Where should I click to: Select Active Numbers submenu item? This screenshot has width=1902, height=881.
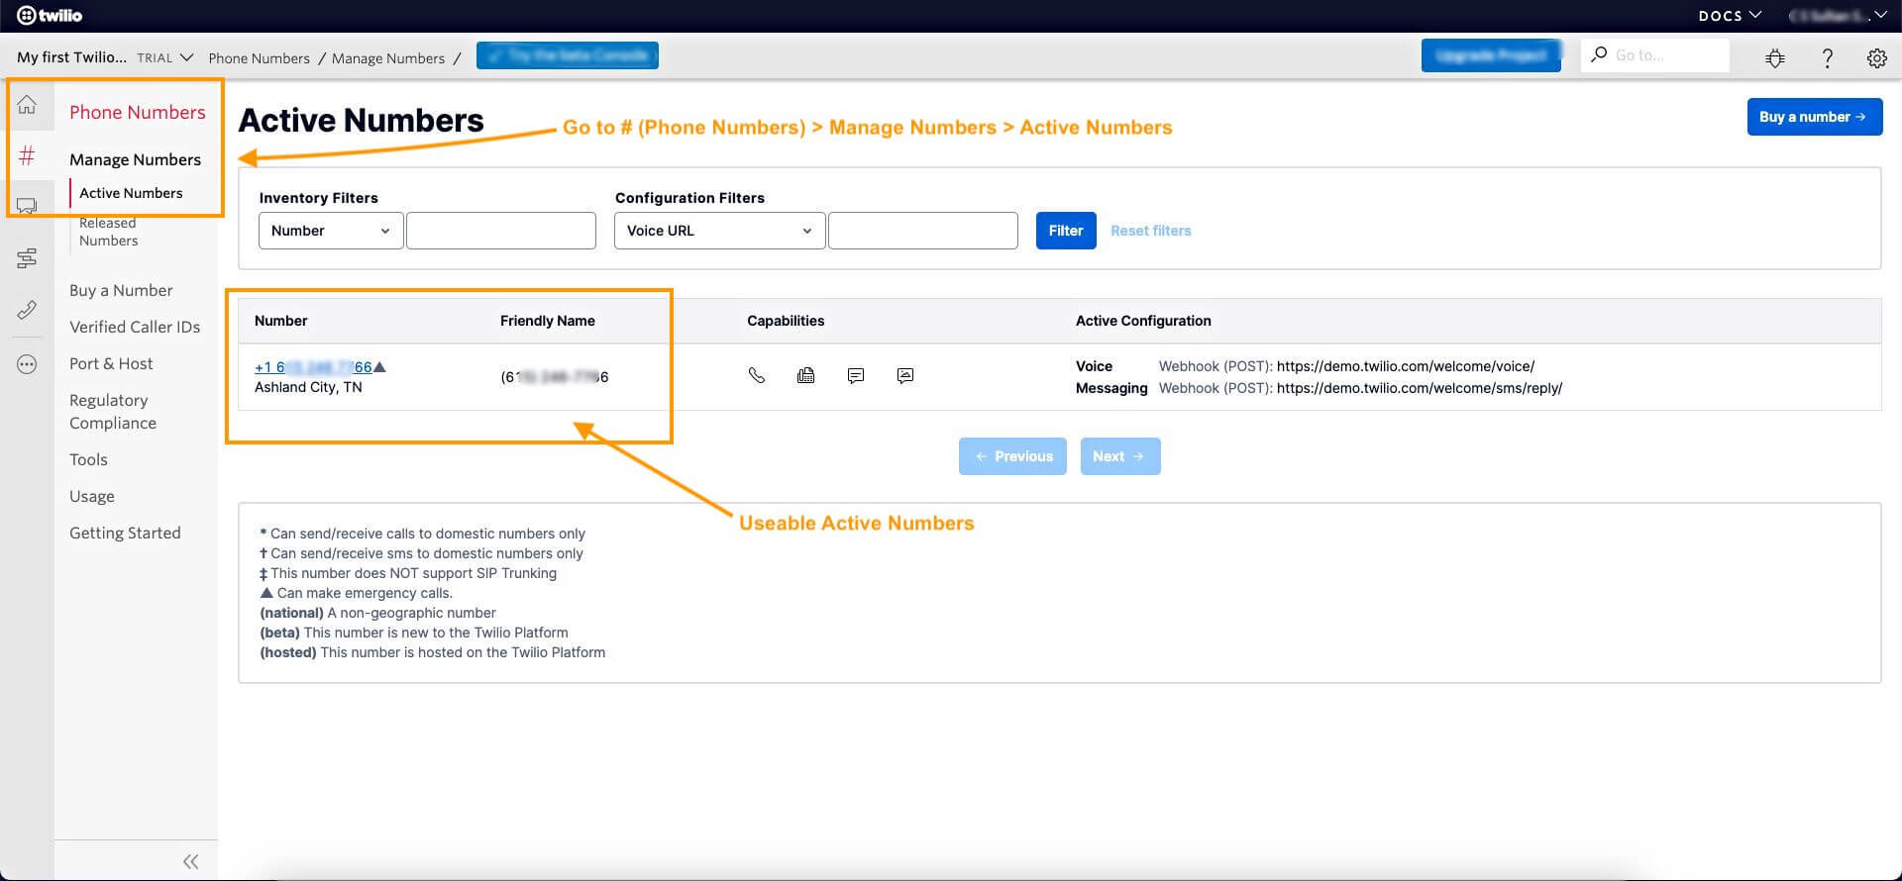(x=131, y=193)
